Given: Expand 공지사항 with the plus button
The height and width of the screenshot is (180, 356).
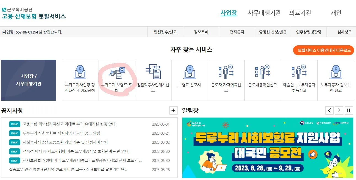Looking at the screenshot, I should click(x=173, y=110).
